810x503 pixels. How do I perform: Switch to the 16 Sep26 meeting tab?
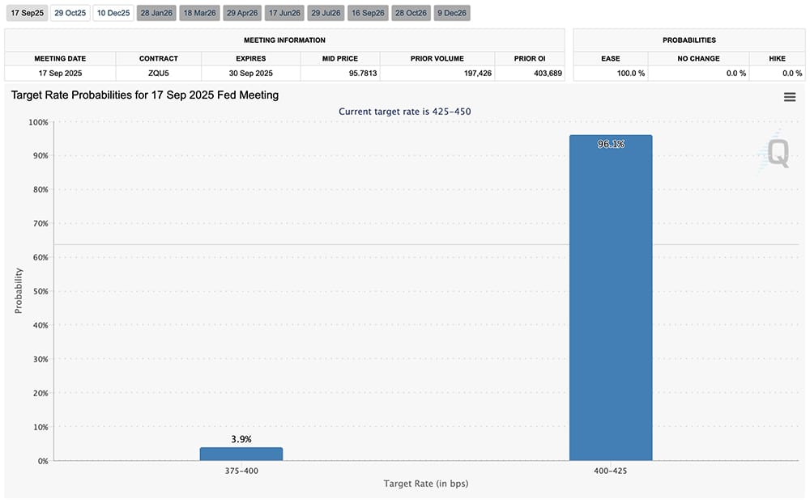coord(369,13)
